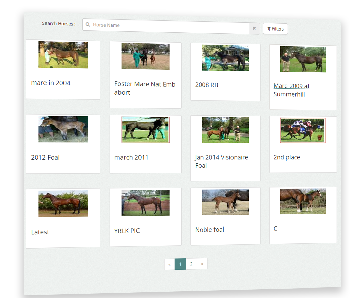Screen dimensions: 353x298
Task: Open the image labeled 'C'
Action: [303, 201]
